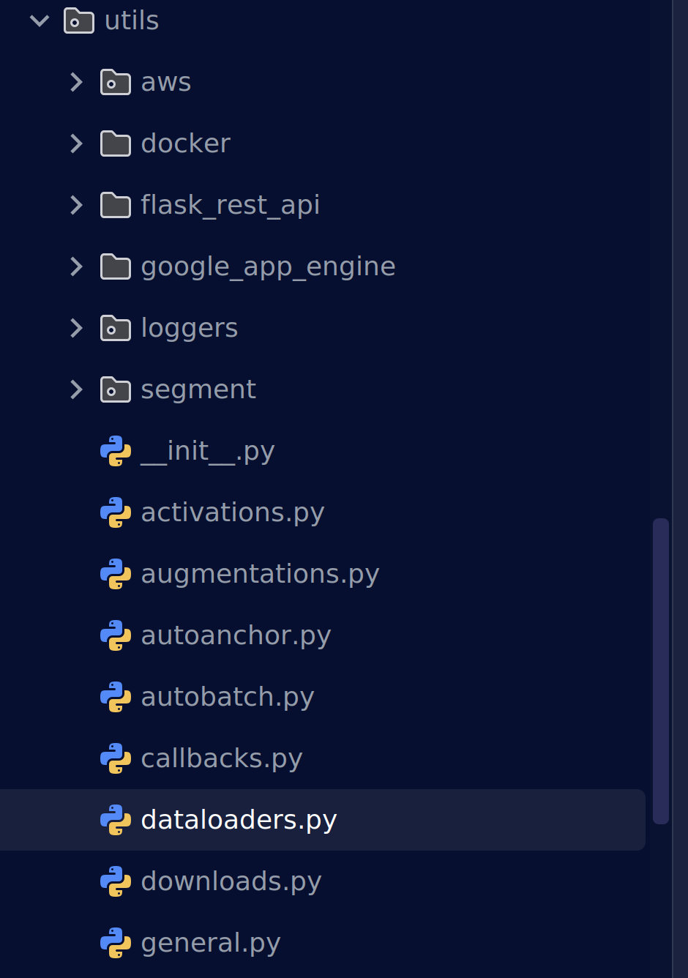688x978 pixels.
Task: Click the google_app_engine folder icon
Action: (116, 267)
